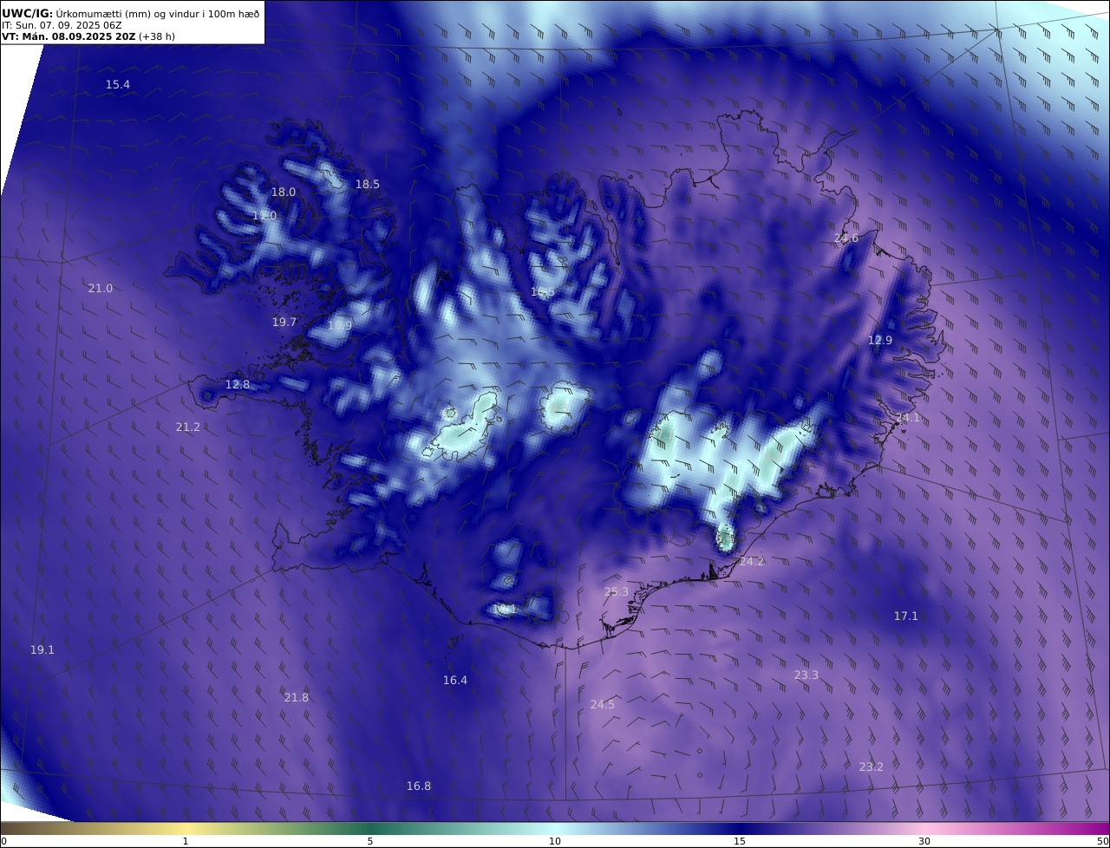Click the value 24.5 on the map
The height and width of the screenshot is (848, 1110).
click(603, 704)
